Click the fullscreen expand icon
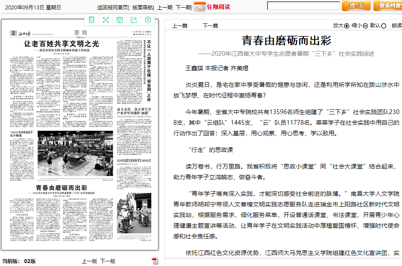402x266 pixels. pos(106,20)
